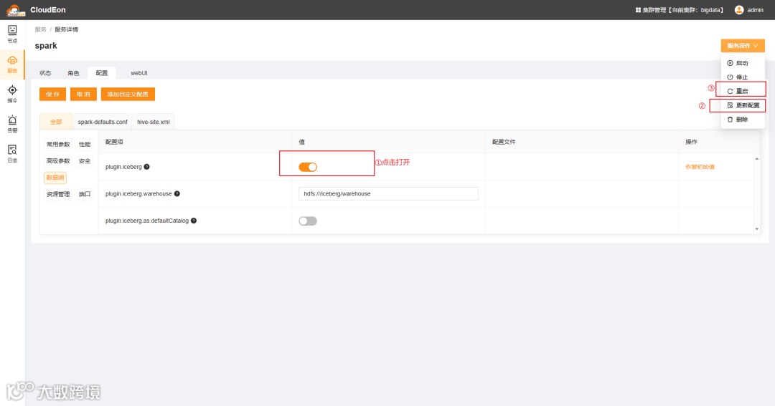The image size is (775, 406).
Task: Click the 保存 button
Action: coord(52,95)
